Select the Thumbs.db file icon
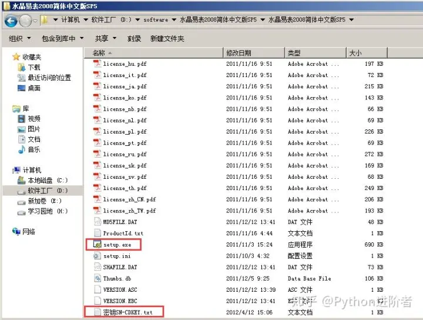 (97, 278)
